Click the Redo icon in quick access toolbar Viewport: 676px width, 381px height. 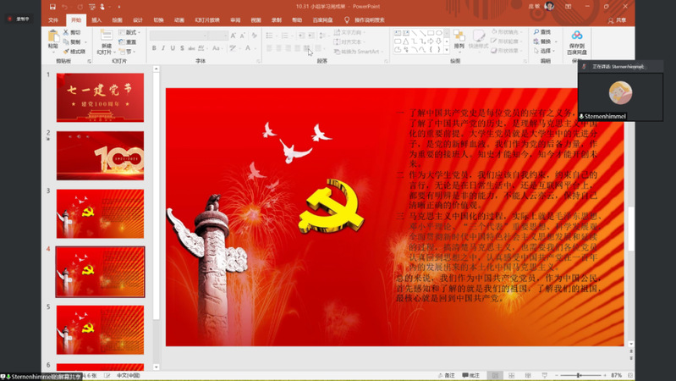(x=80, y=7)
